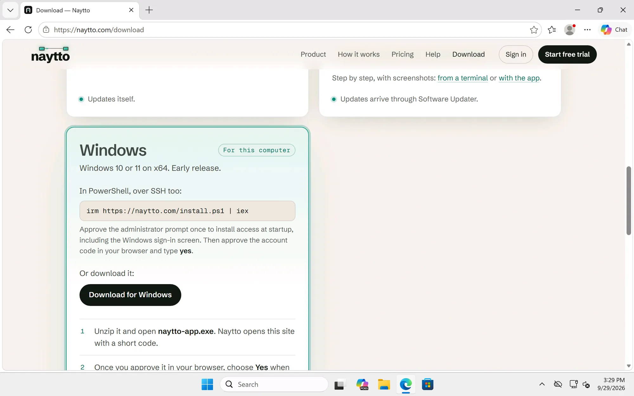The height and width of the screenshot is (396, 634).
Task: Click the scrollbar down arrow
Action: [629, 366]
